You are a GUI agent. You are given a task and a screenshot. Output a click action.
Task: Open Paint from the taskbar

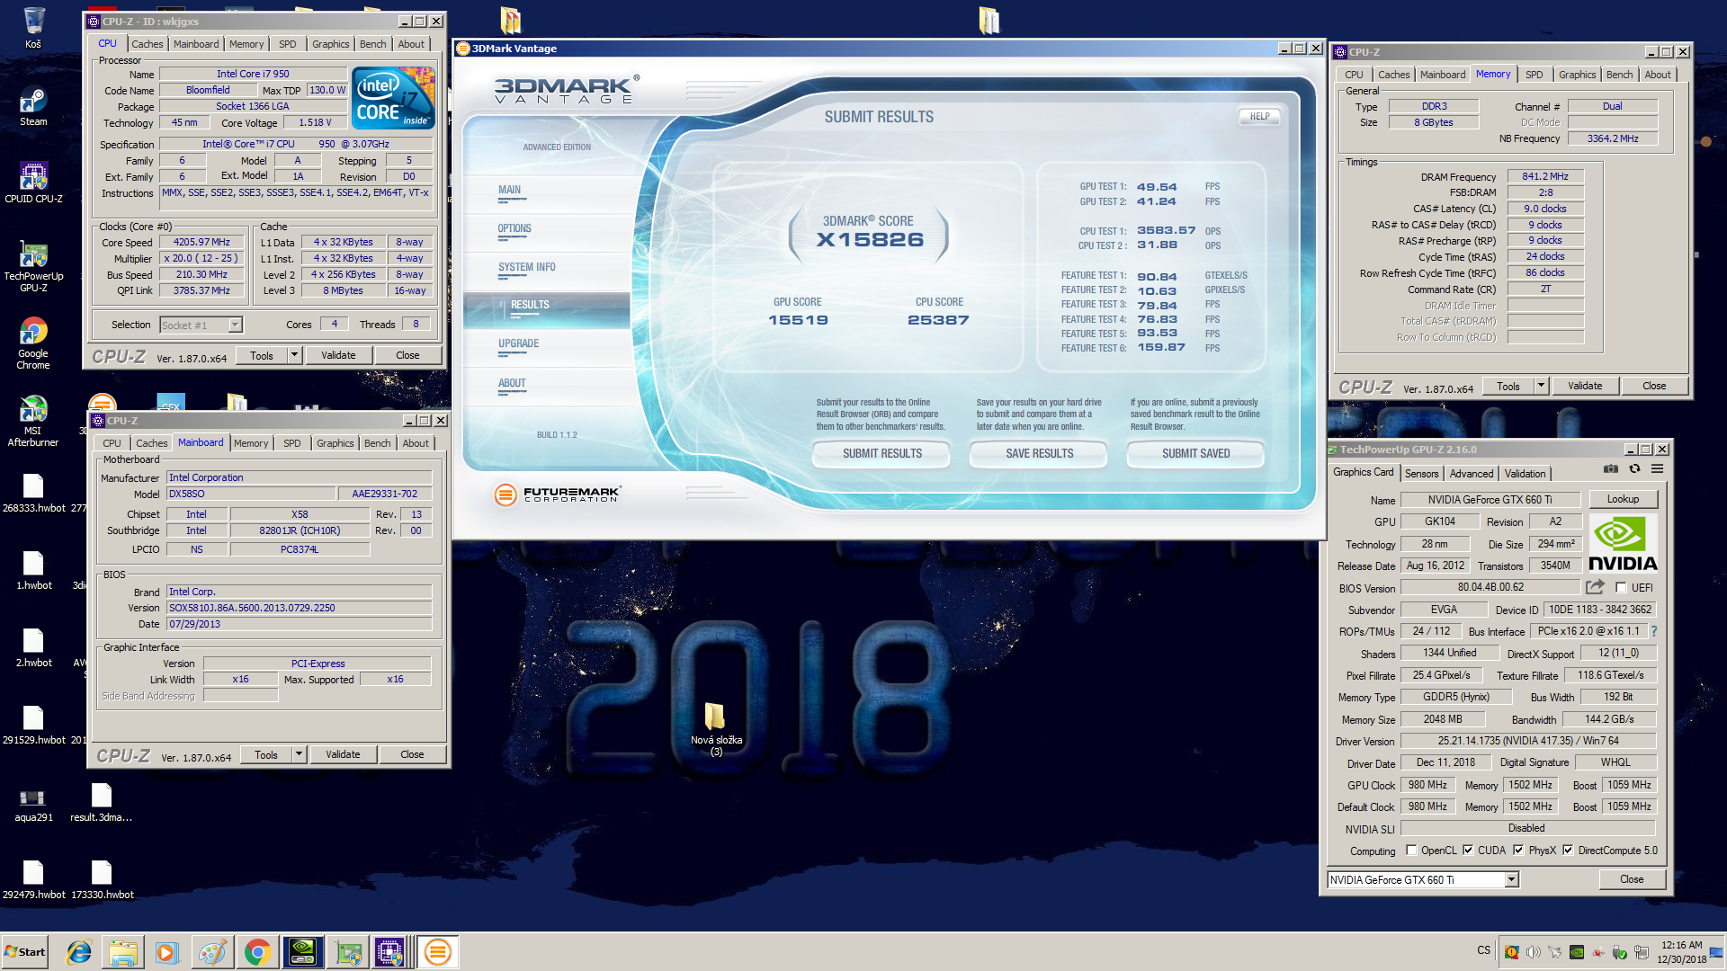211,952
